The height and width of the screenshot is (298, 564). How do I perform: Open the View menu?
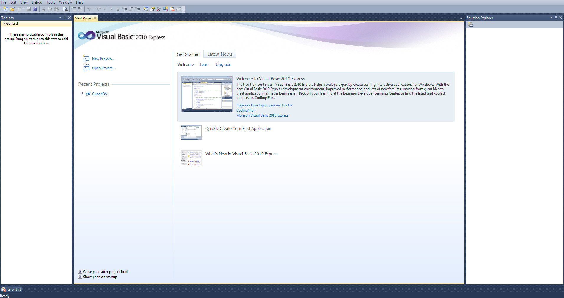24,2
